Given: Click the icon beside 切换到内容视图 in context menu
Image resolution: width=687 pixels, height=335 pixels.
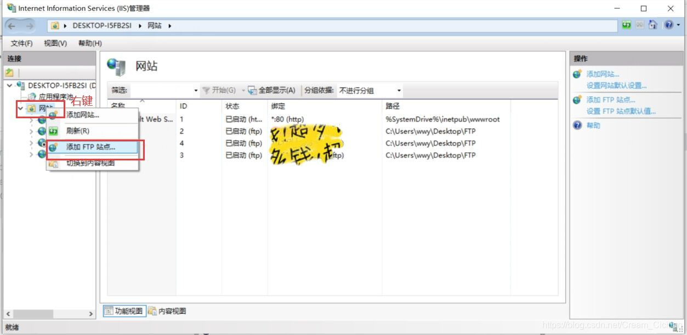Looking at the screenshot, I should click(x=53, y=163).
